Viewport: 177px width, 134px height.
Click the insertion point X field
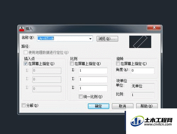(47, 71)
